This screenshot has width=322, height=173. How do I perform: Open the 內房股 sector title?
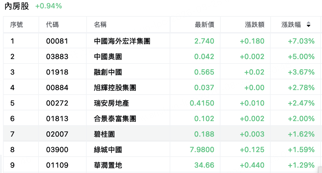click(x=17, y=6)
